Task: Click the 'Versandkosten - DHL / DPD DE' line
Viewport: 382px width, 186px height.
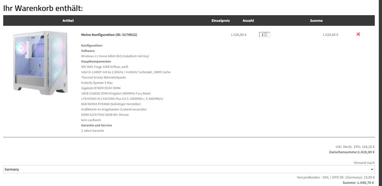Action: point(336,177)
